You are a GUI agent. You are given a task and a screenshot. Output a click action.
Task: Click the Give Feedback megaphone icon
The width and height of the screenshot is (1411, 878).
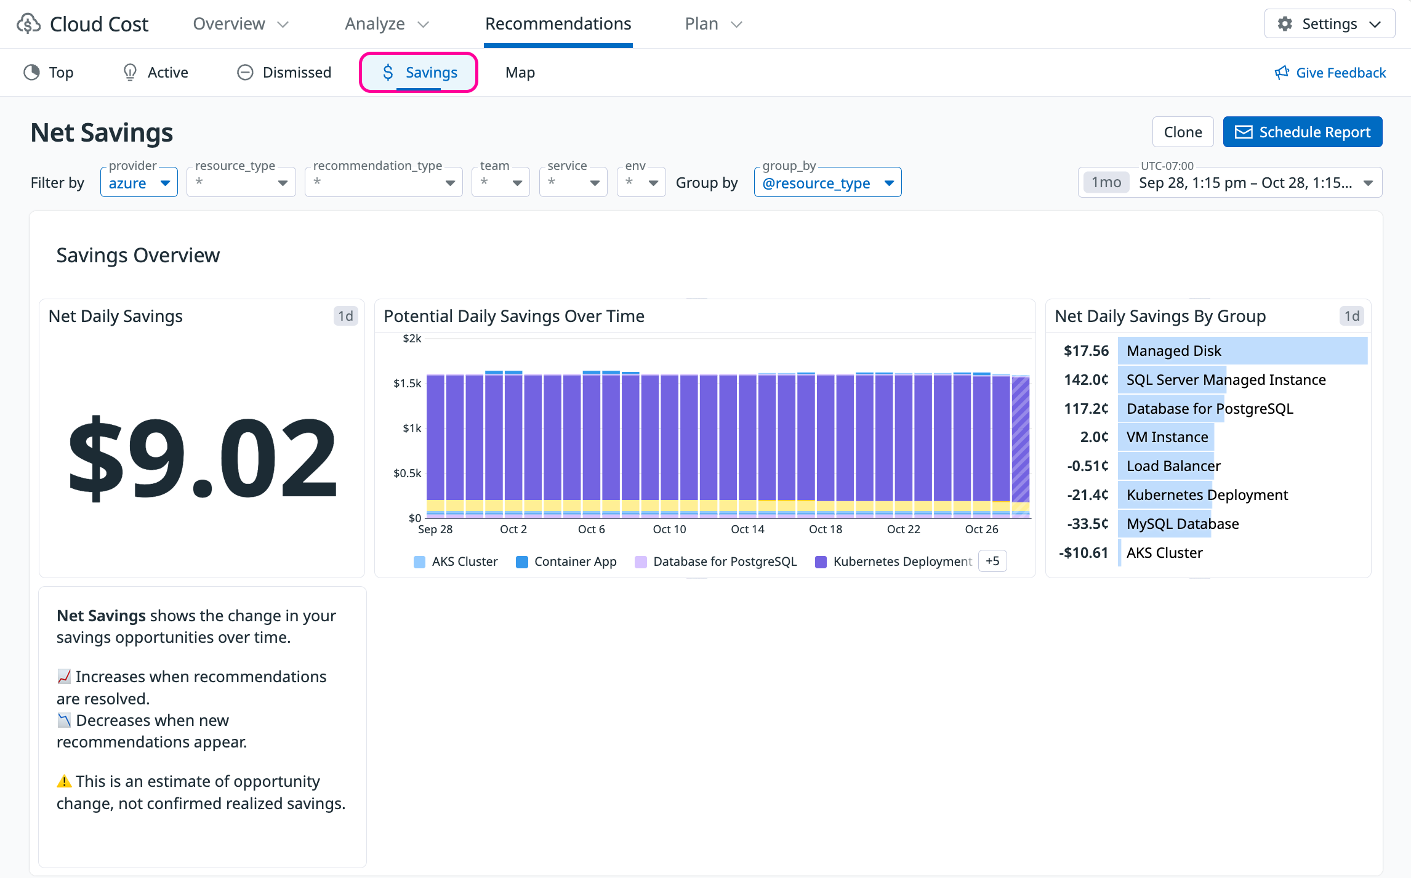click(x=1282, y=73)
